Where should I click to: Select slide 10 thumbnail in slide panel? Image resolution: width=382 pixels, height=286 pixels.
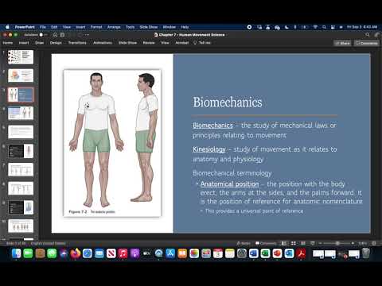[21, 226]
